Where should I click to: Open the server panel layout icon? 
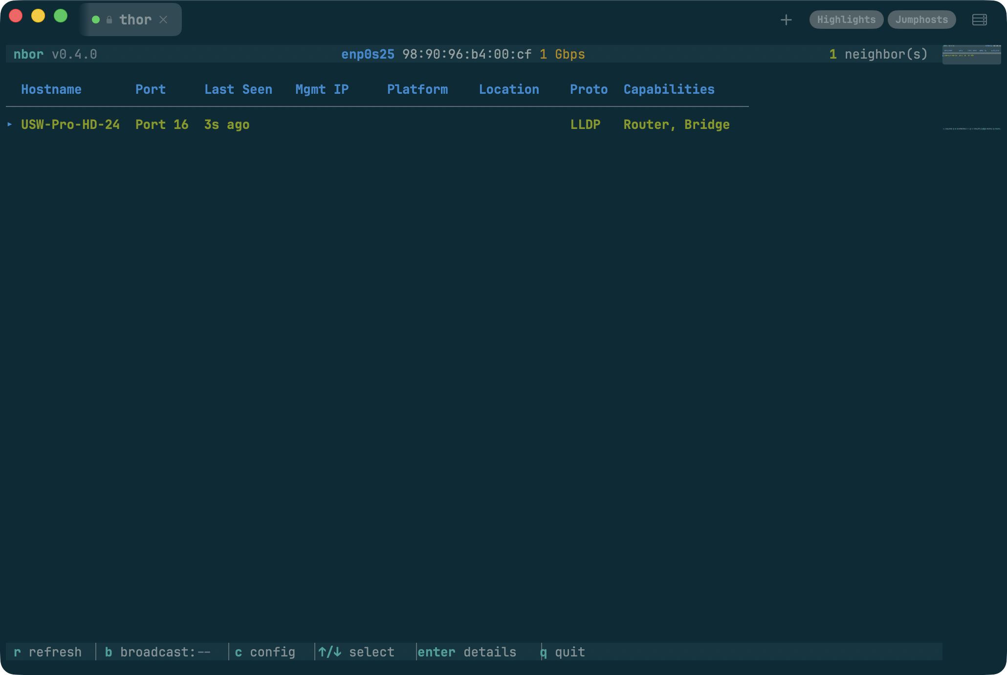pos(979,20)
